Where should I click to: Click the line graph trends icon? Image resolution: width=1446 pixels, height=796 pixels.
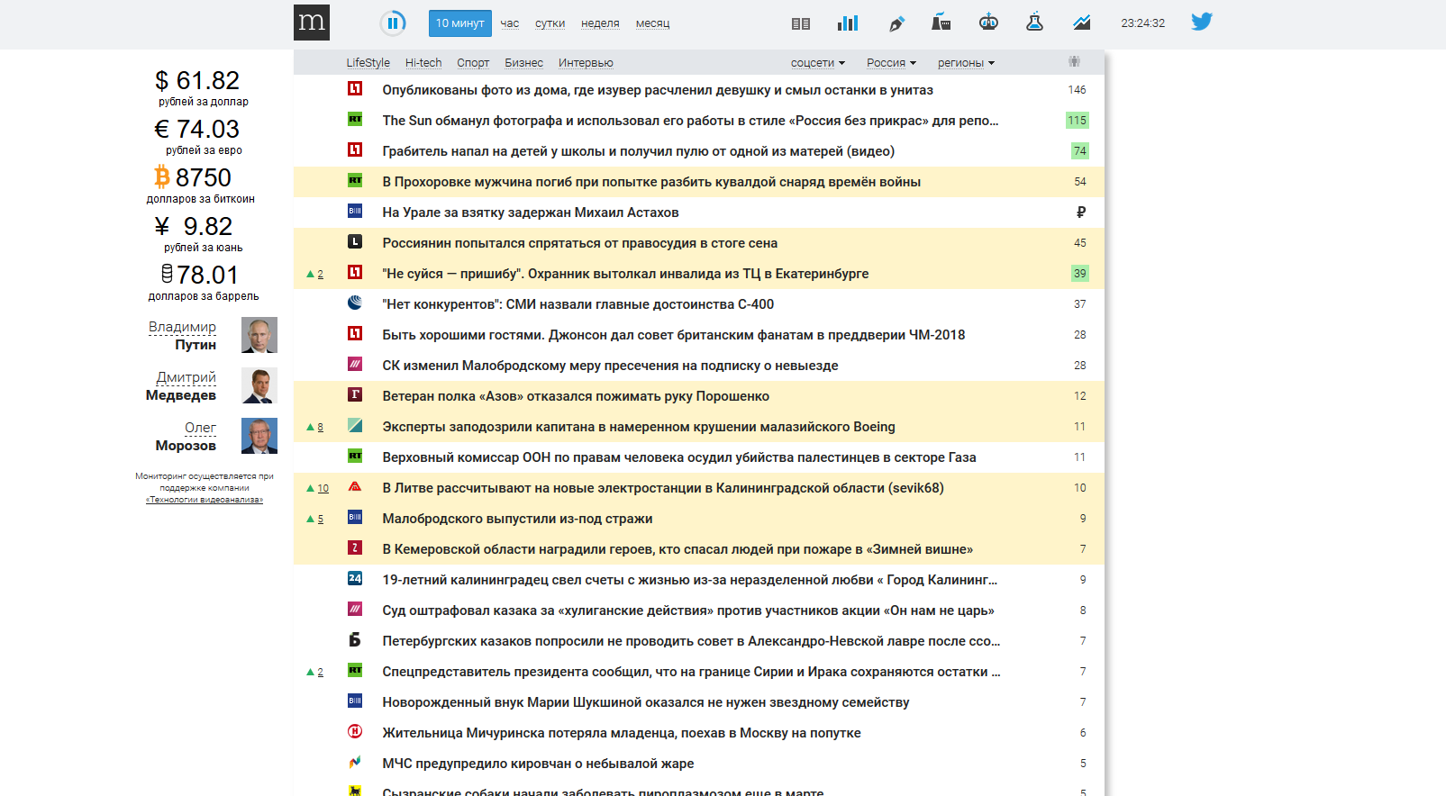[1082, 23]
